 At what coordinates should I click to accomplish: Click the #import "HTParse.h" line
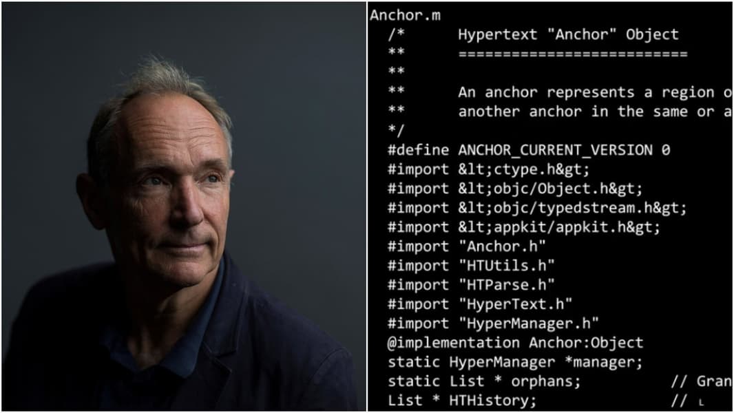click(x=471, y=285)
